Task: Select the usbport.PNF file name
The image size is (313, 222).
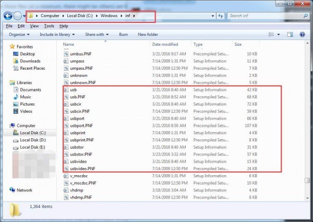Action: pos(81,125)
